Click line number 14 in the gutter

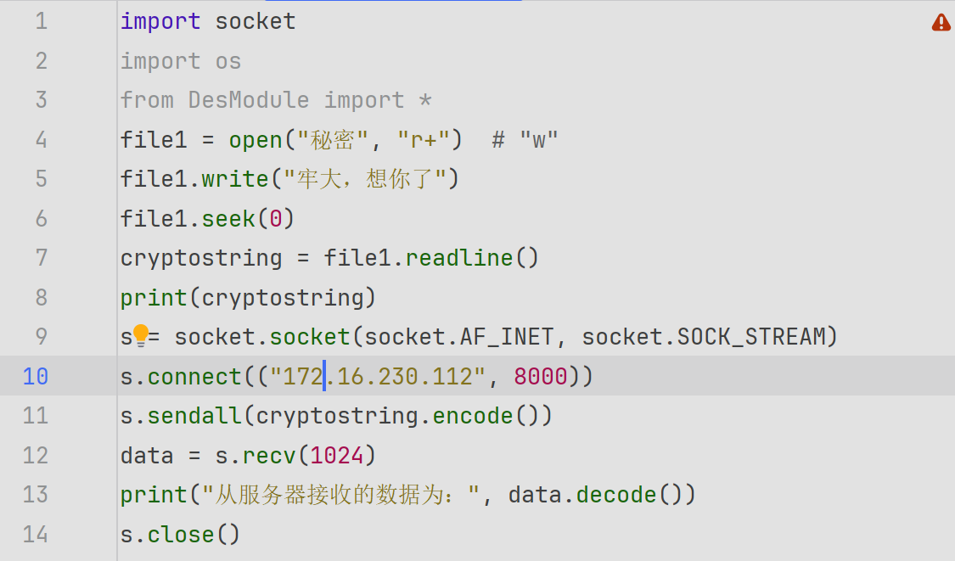(x=35, y=534)
